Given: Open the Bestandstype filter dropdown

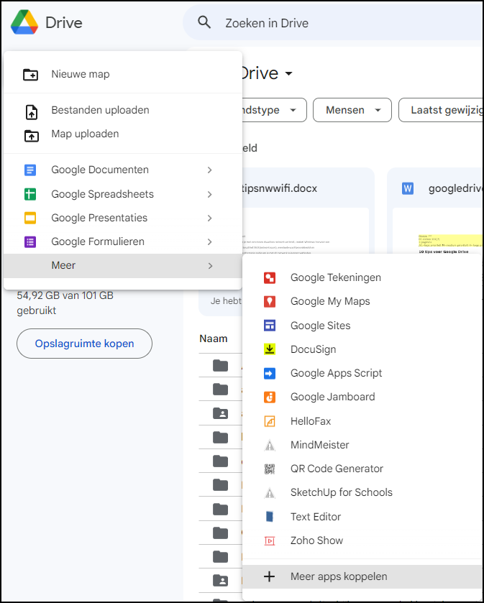Looking at the screenshot, I should click(275, 110).
